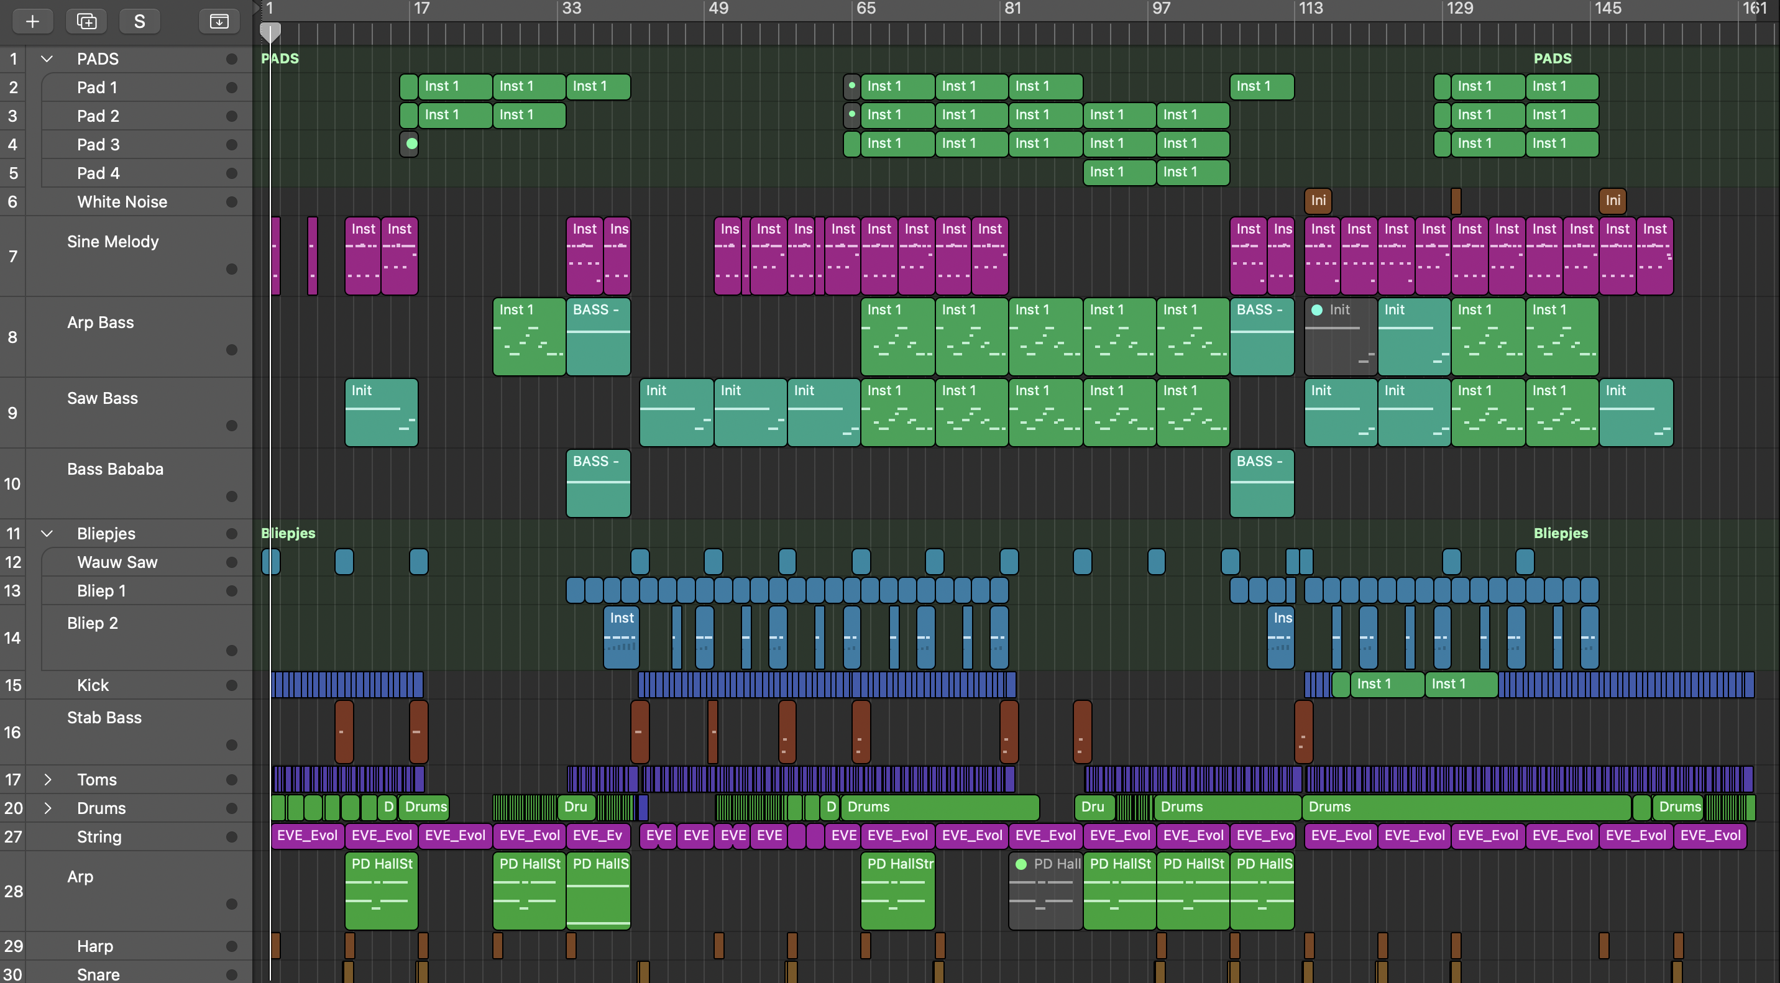
Task: Collapse the Bliepjes track stack
Action: point(47,533)
